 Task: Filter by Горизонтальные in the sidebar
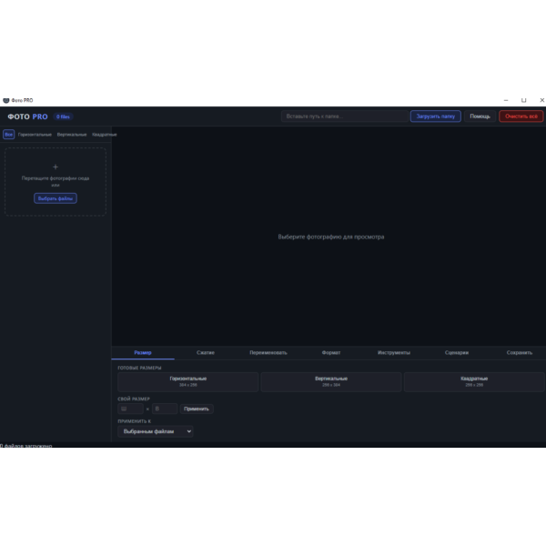pos(35,135)
